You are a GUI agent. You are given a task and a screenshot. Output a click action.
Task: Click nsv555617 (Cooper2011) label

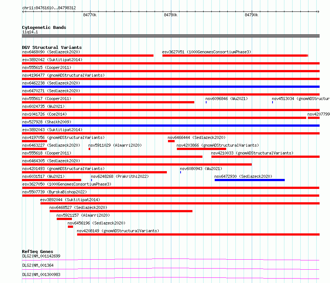pyautogui.click(x=47, y=99)
